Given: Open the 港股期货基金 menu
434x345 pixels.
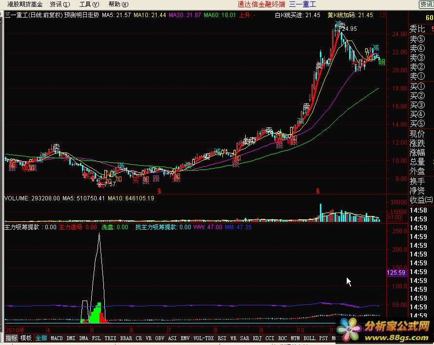Looking at the screenshot, I should click(25, 4).
